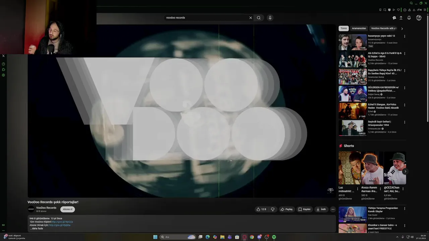This screenshot has height=241, width=429.
Task: Subscribe with 'Abone ol' button
Action: 68,209
